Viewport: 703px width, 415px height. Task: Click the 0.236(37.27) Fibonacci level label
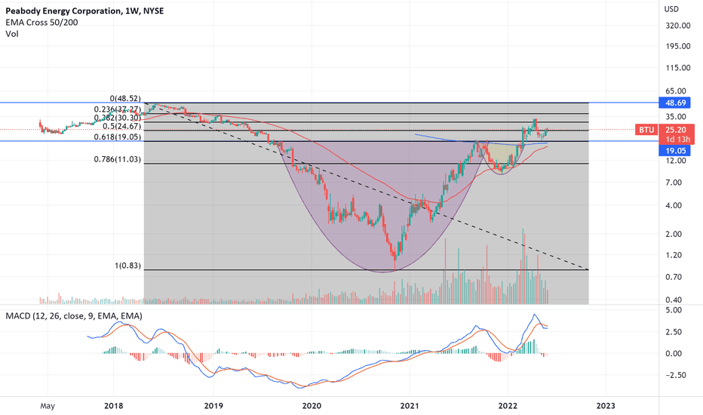tap(117, 109)
